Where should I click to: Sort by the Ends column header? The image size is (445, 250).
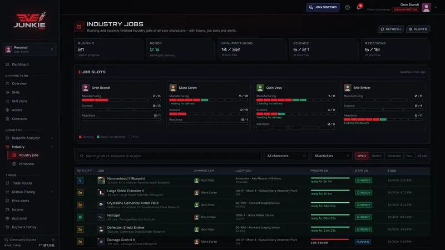tap(392, 171)
